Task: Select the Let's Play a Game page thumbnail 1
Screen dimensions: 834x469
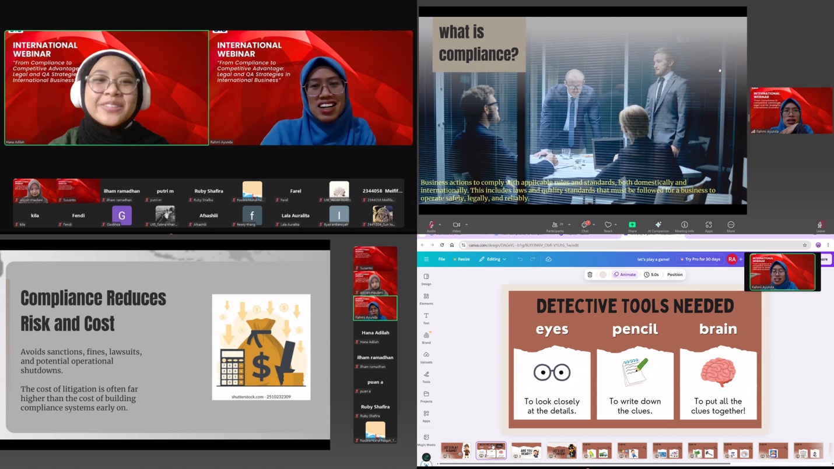Action: (x=456, y=450)
